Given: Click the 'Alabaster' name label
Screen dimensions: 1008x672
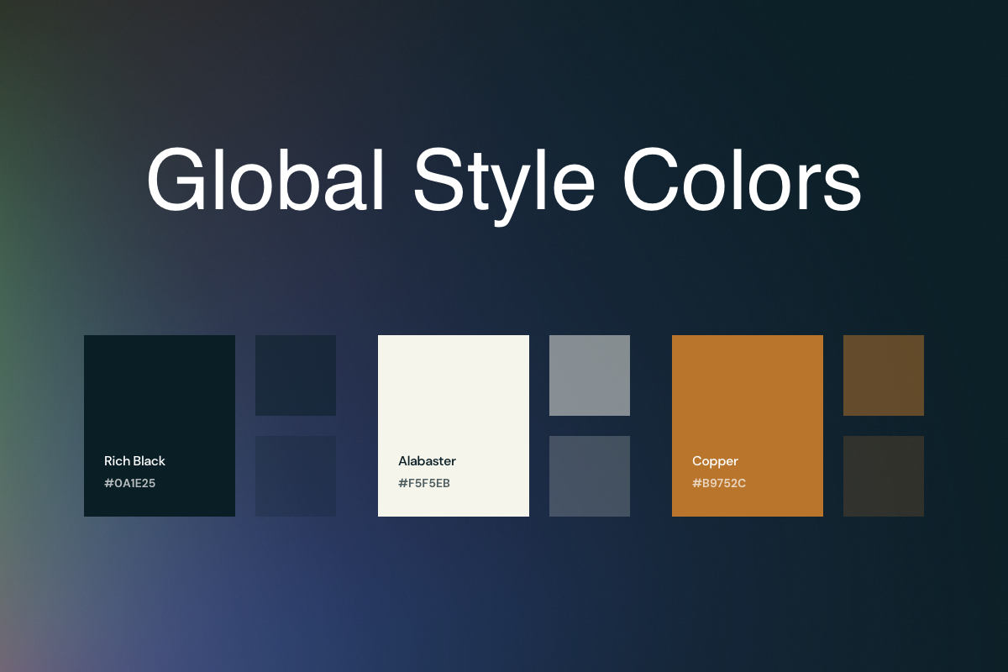Looking at the screenshot, I should [x=427, y=461].
